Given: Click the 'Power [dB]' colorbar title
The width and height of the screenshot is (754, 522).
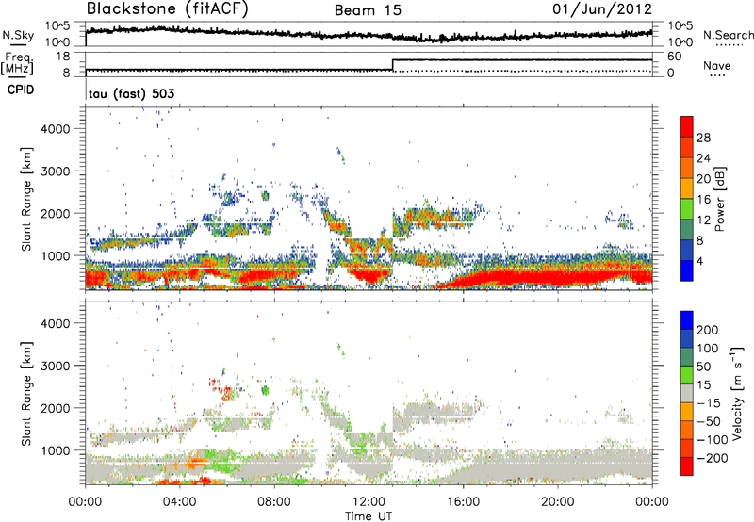Looking at the screenshot, I should click(719, 199).
